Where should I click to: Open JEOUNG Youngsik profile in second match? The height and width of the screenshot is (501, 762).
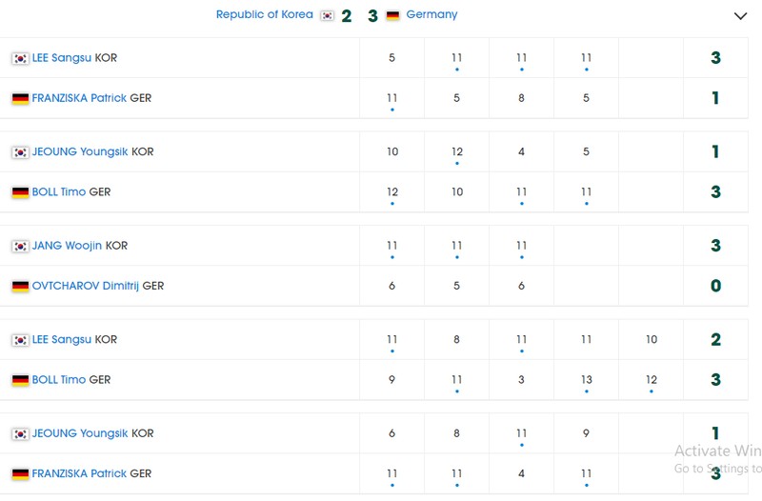click(x=80, y=151)
